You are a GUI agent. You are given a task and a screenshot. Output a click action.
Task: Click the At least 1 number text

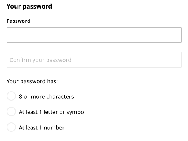(41, 128)
